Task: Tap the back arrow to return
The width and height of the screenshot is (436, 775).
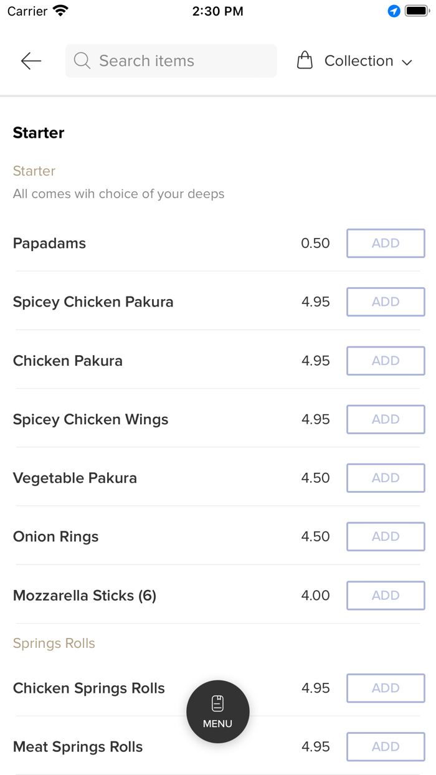Action: click(30, 60)
